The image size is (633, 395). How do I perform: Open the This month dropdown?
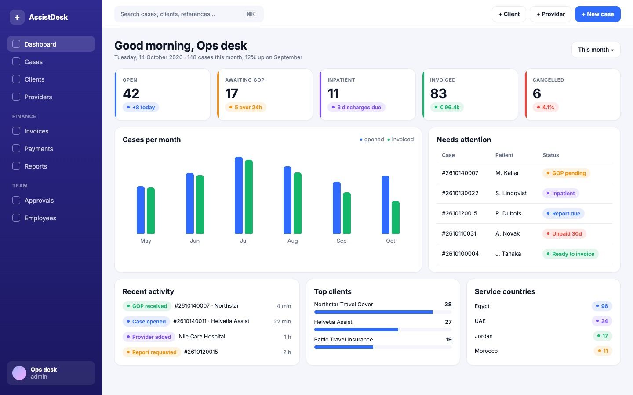coord(596,50)
